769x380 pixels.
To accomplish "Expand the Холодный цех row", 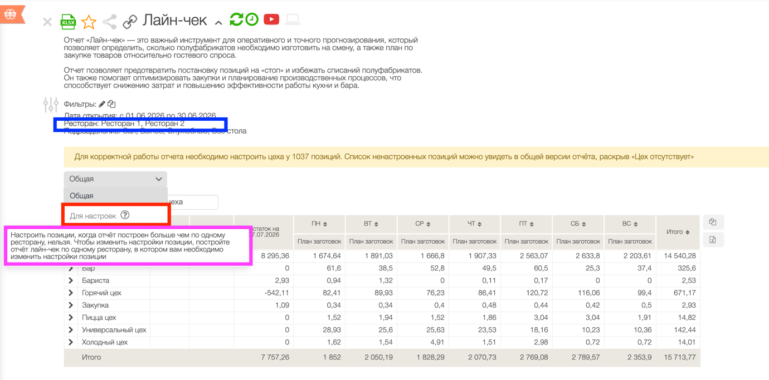I will pyautogui.click(x=71, y=342).
